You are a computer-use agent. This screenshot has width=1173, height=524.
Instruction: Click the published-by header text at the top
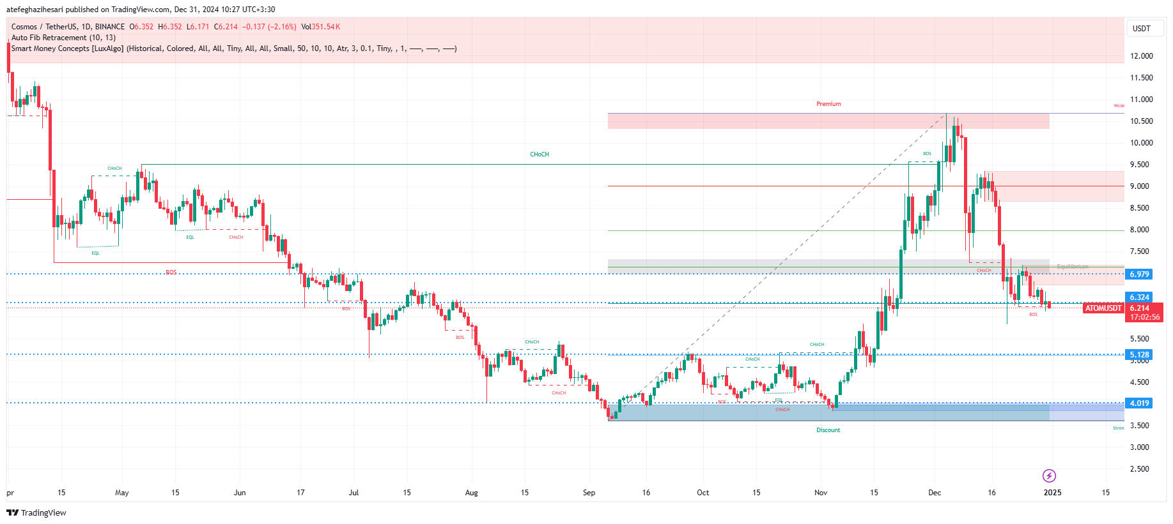tap(141, 10)
